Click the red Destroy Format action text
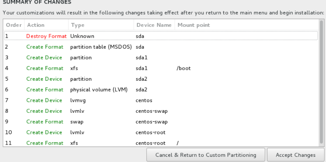This screenshot has width=326, height=162. (x=47, y=36)
